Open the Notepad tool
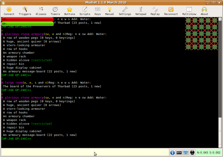This screenshot has width=223, height=157. tap(141, 11)
